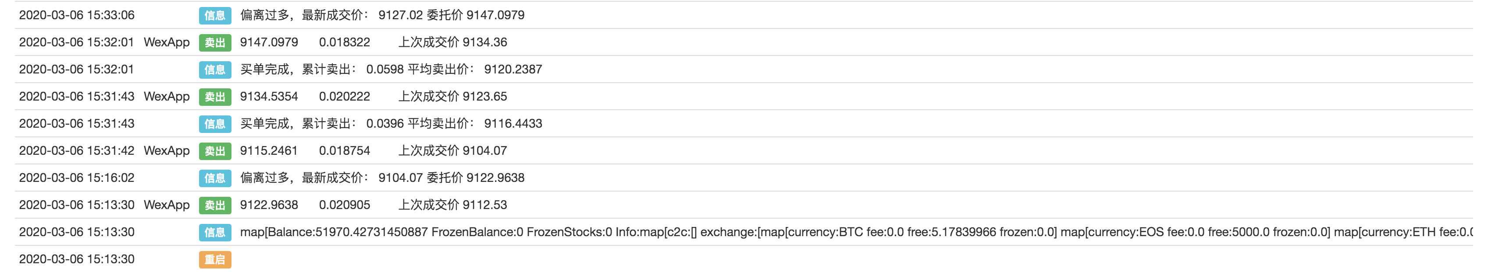The image size is (1488, 272).
Task: Click WexApp in the 15:32:01 row
Action: pos(166,42)
